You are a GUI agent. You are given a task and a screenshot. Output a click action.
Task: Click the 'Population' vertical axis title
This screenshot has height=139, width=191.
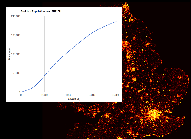[x=10, y=54]
